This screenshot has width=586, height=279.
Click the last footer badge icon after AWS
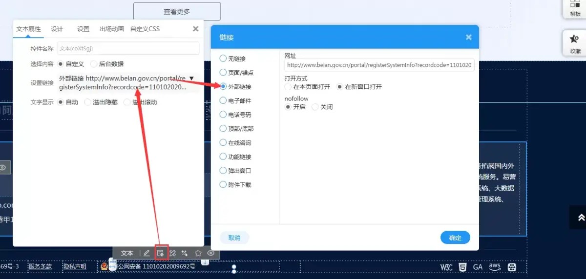pyautogui.click(x=512, y=267)
